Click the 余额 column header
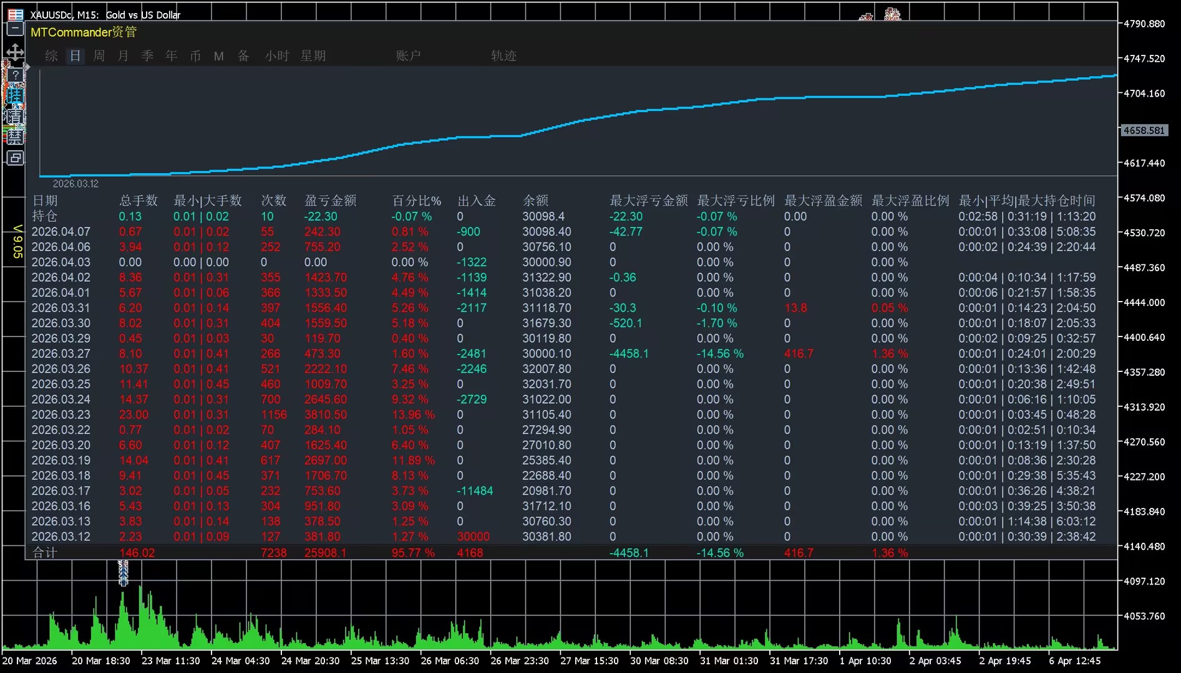 (536, 201)
